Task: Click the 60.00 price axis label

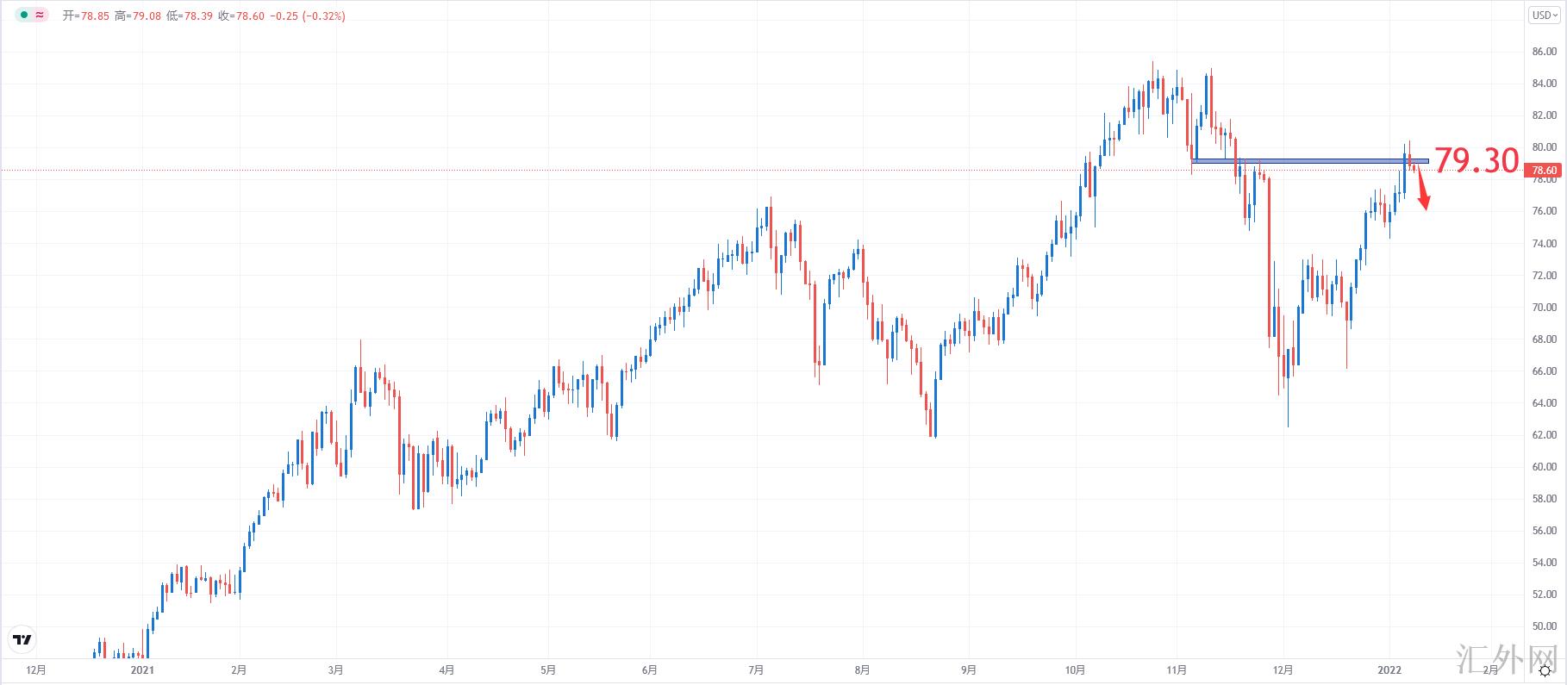Action: click(1544, 467)
